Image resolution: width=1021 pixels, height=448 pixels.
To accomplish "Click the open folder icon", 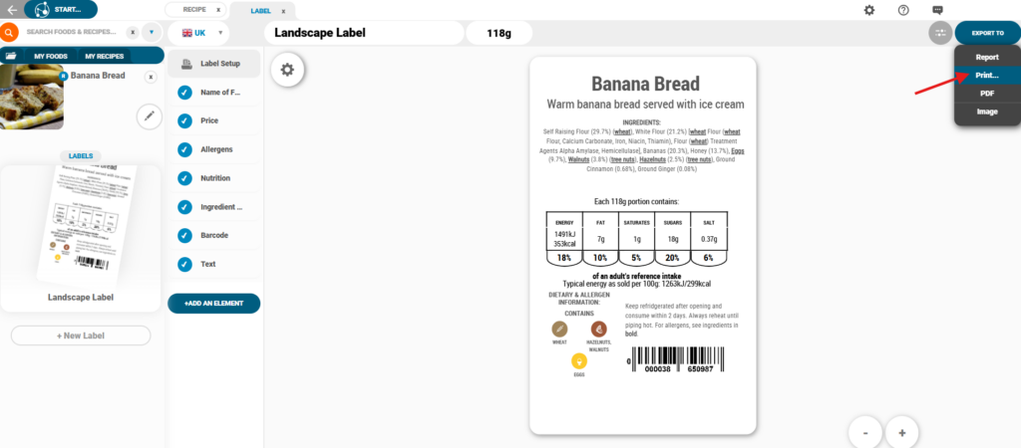I will tap(11, 56).
